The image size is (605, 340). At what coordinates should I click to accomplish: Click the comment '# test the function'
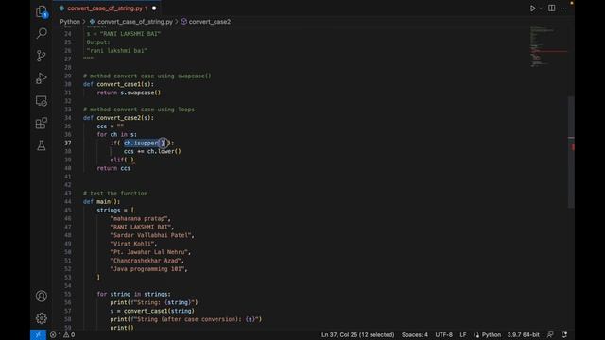[x=115, y=193]
